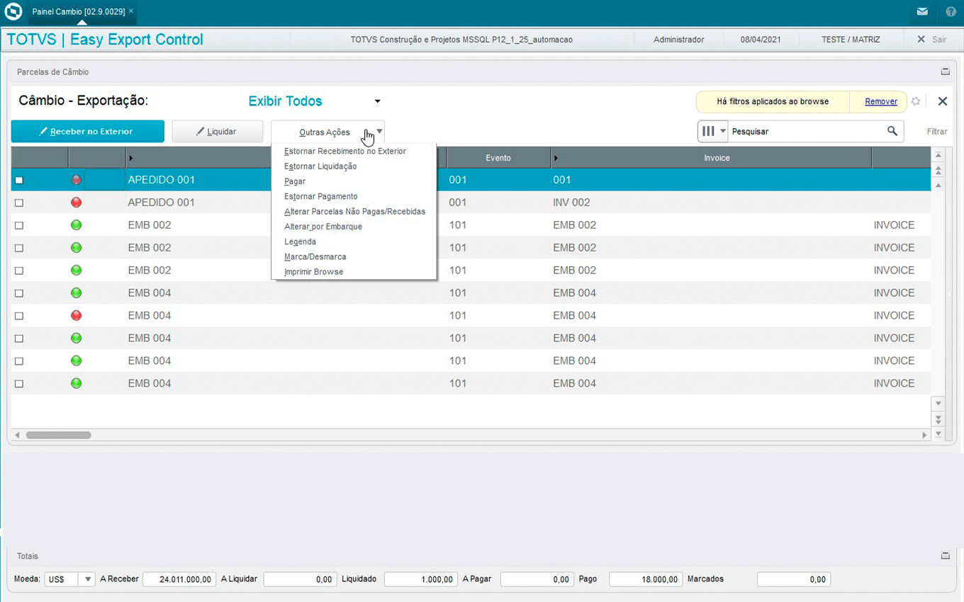
Task: Check the first APEDIDO 001 row checkbox
Action: 19,180
